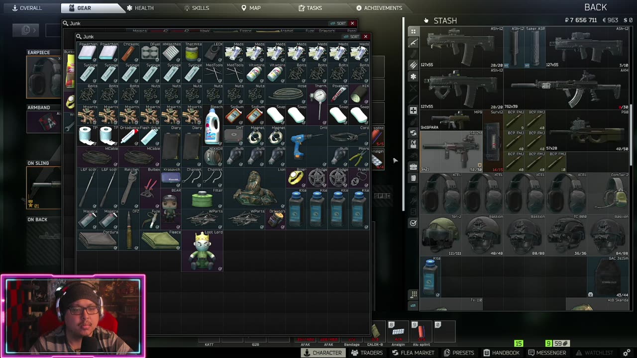Image resolution: width=637 pixels, height=358 pixels.
Task: Select the weapons filter icon in stash sidebar
Action: (x=413, y=43)
